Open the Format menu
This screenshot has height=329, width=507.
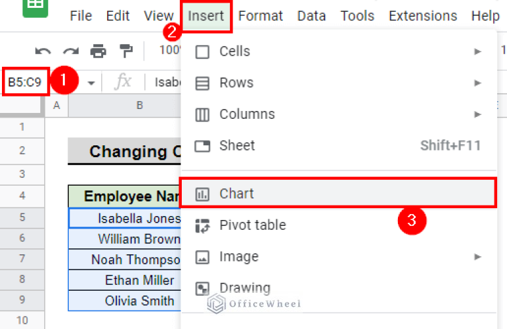coord(260,15)
